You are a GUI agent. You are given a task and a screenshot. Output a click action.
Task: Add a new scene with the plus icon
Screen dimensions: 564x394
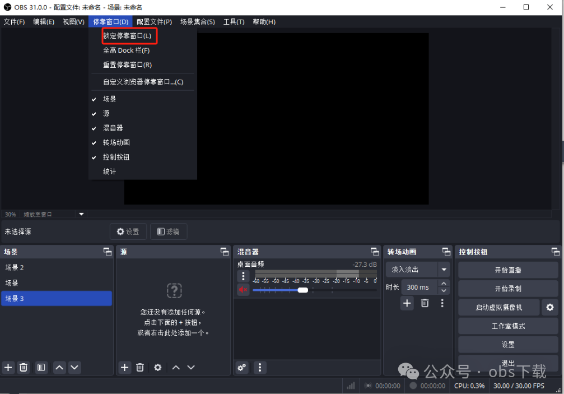[x=8, y=367]
